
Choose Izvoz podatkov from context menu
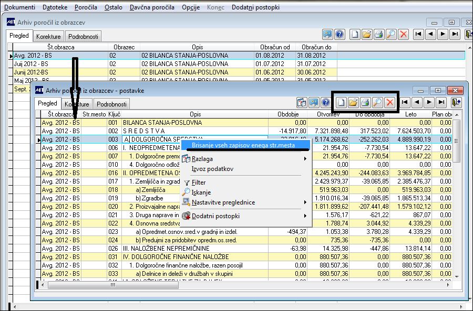(212, 169)
